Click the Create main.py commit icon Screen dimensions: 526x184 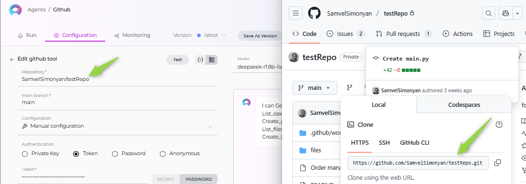pos(376,59)
